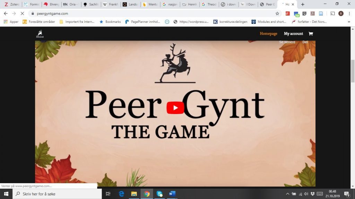Switch to the I Dovn Wikipedia tab
Screen dimensions: 355x199
(248, 4)
